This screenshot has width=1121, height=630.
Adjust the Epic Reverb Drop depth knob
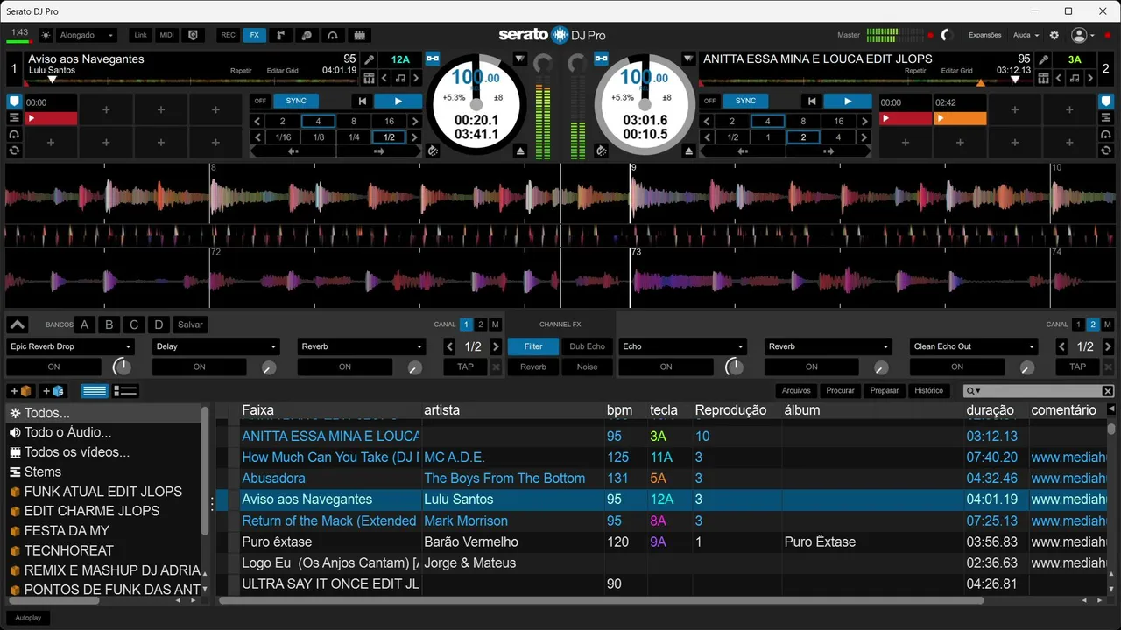point(123,367)
